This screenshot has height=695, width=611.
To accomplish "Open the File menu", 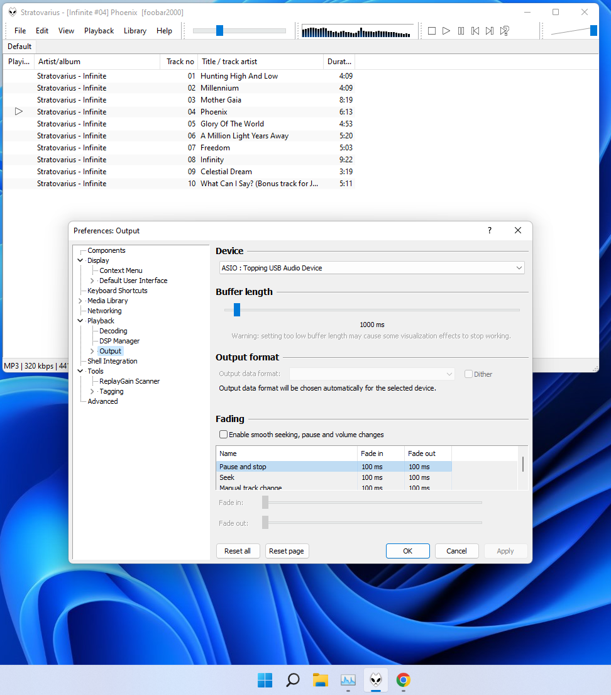I will pyautogui.click(x=20, y=31).
